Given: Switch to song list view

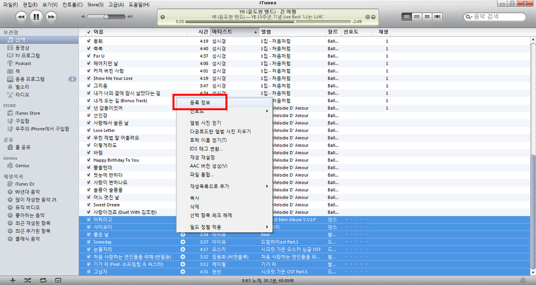Looking at the screenshot, I should [406, 16].
